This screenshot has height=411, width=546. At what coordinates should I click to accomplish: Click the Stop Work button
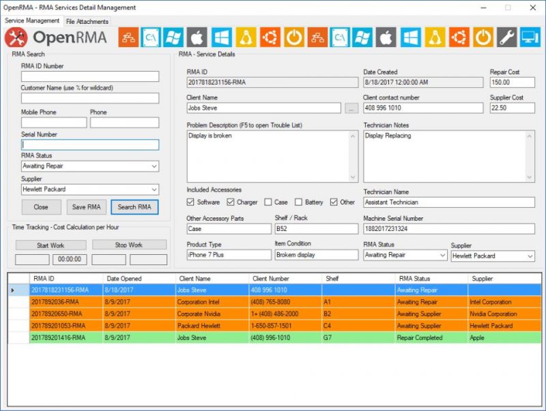129,245
